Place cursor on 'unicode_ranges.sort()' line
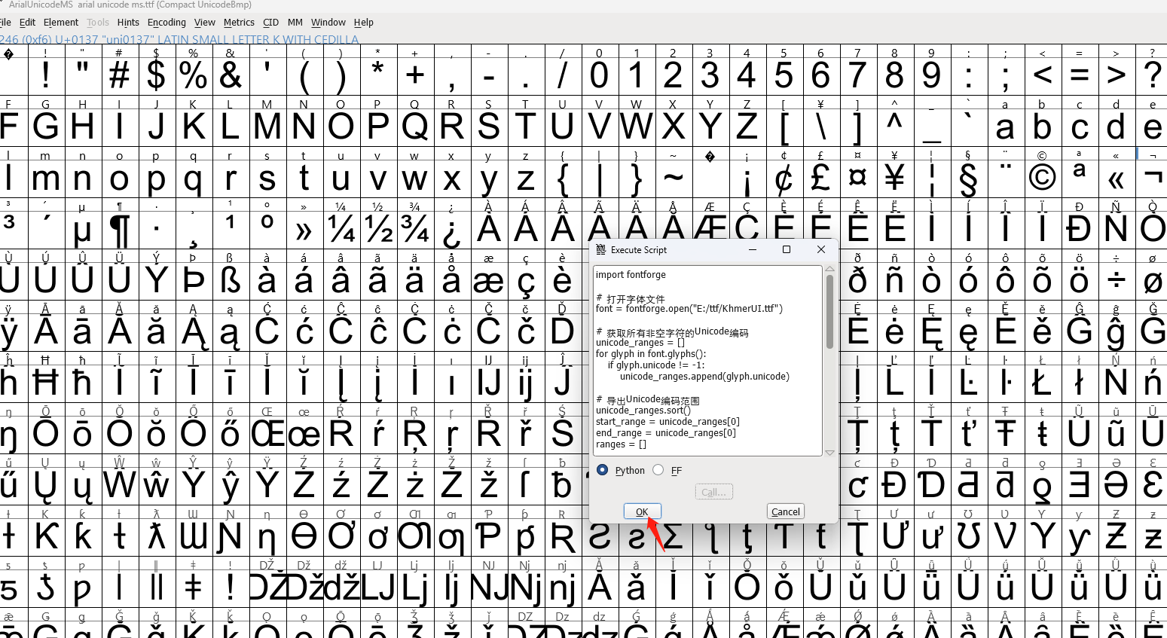Image resolution: width=1167 pixels, height=638 pixels. click(x=643, y=411)
